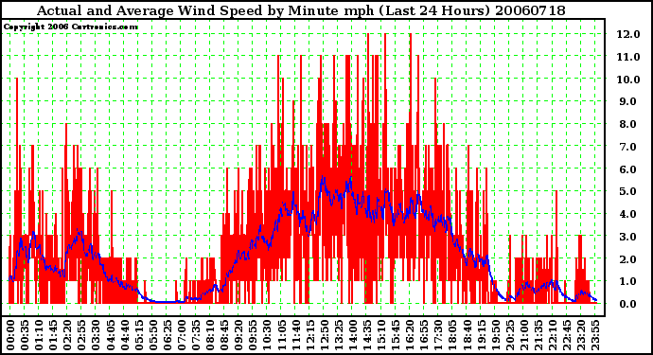The width and height of the screenshot is (653, 355).
Task: Click the Copyright 2006 Cartronics.com text
Action: 71,27
